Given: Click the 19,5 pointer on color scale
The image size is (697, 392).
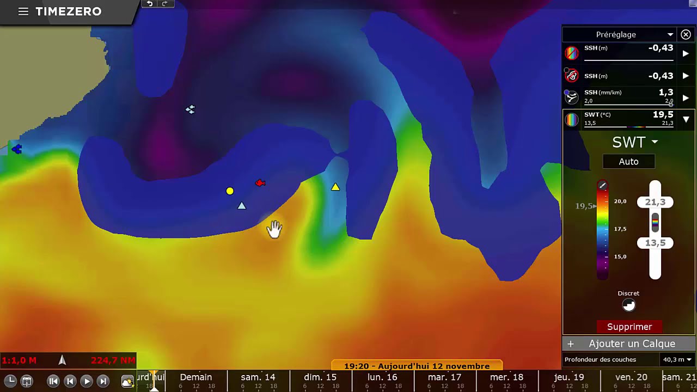Looking at the screenshot, I should tap(585, 206).
